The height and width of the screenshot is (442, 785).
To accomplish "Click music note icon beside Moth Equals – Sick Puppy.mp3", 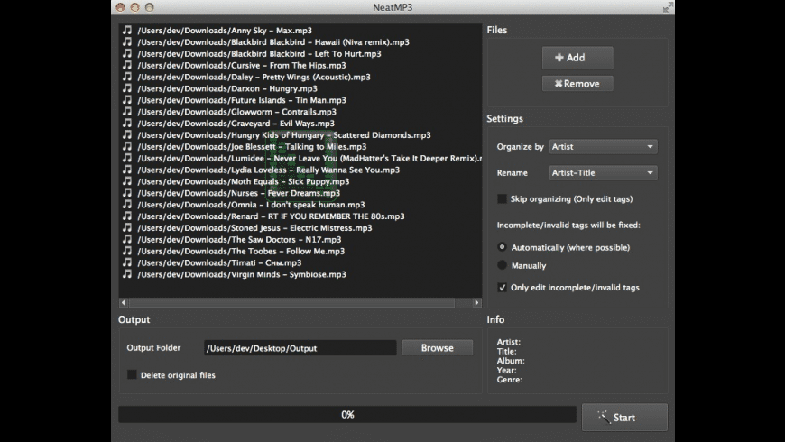I will [127, 180].
